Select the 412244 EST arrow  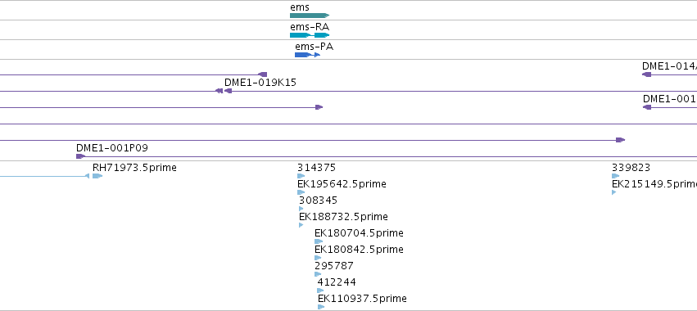(x=320, y=291)
